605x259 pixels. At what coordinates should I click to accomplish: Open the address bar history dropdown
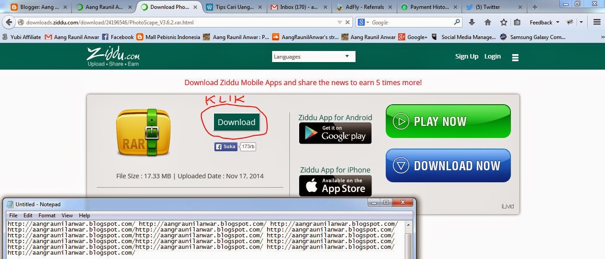coord(340,22)
